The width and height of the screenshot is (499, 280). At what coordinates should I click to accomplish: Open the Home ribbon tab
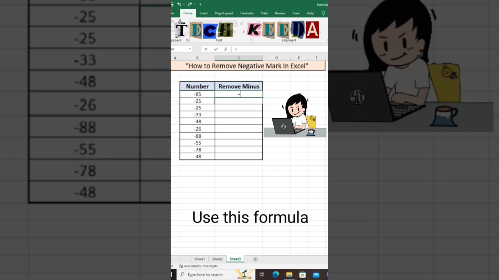(x=188, y=13)
